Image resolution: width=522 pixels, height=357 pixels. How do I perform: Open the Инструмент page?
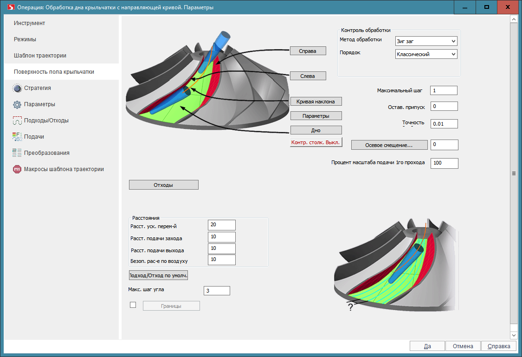(x=29, y=23)
